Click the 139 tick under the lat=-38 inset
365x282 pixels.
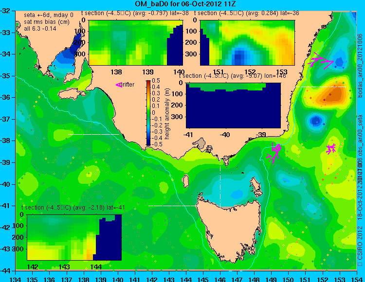pos(148,72)
